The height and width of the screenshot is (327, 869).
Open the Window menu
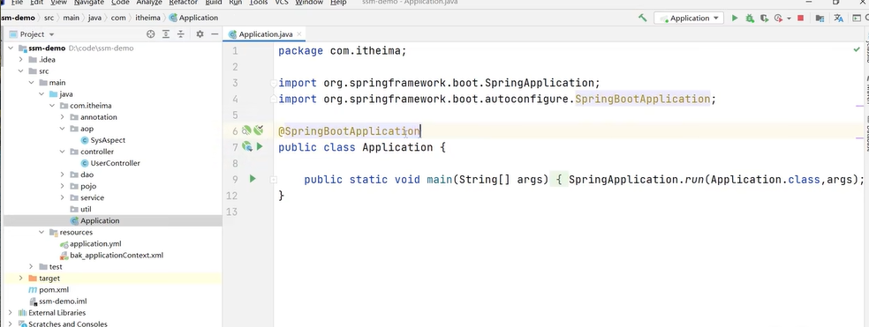309,3
